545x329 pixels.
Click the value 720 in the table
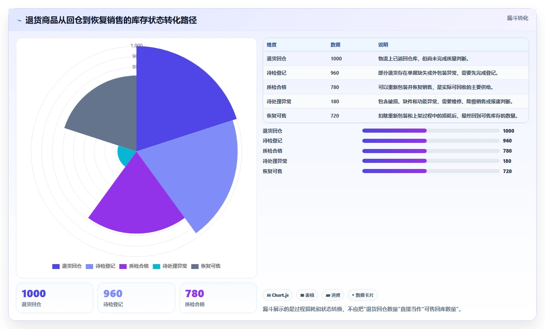335,116
